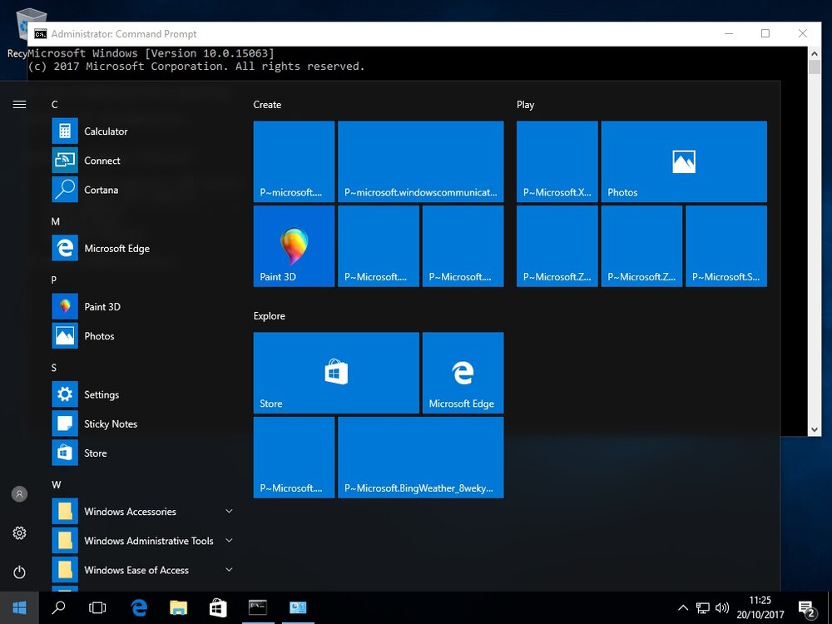The height and width of the screenshot is (624, 832).
Task: Click the Microsoft Edge tile under Explore
Action: [463, 373]
